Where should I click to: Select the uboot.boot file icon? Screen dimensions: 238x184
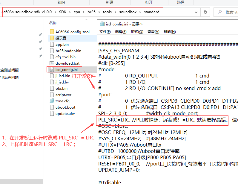tap(52, 107)
